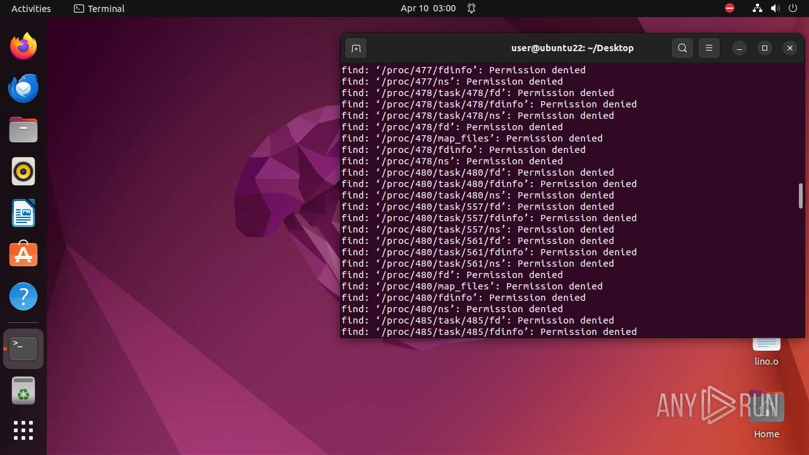Open Terminal app menu in top bar

[99, 8]
